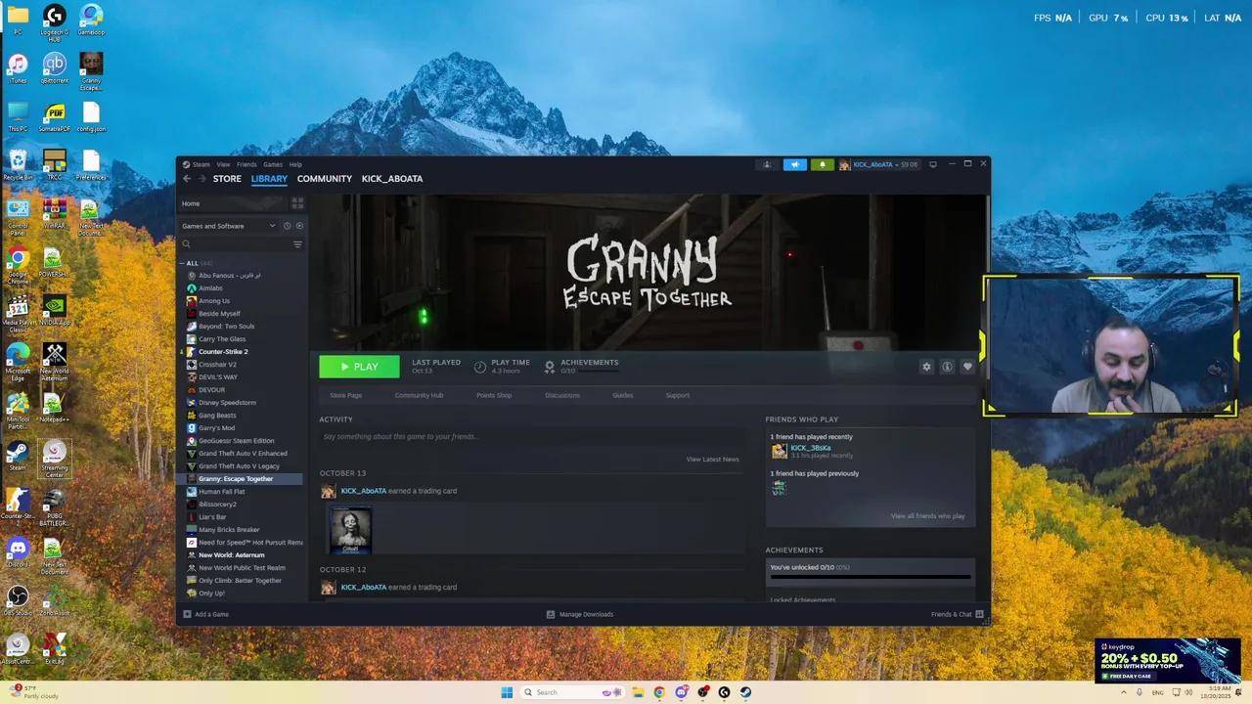Select OBS Studio desktop icon
Screen dimensions: 1252x704
coord(18,601)
